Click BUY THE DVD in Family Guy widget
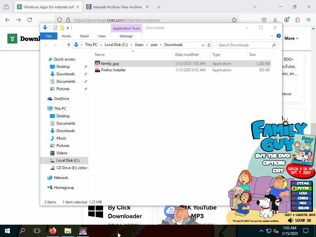Image resolution: width=316 pixels, height=237 pixels. point(273,156)
